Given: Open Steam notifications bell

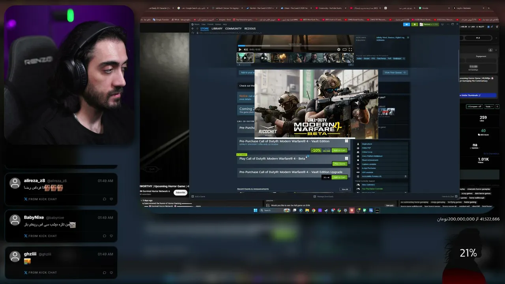Looking at the screenshot, I should (415, 24).
